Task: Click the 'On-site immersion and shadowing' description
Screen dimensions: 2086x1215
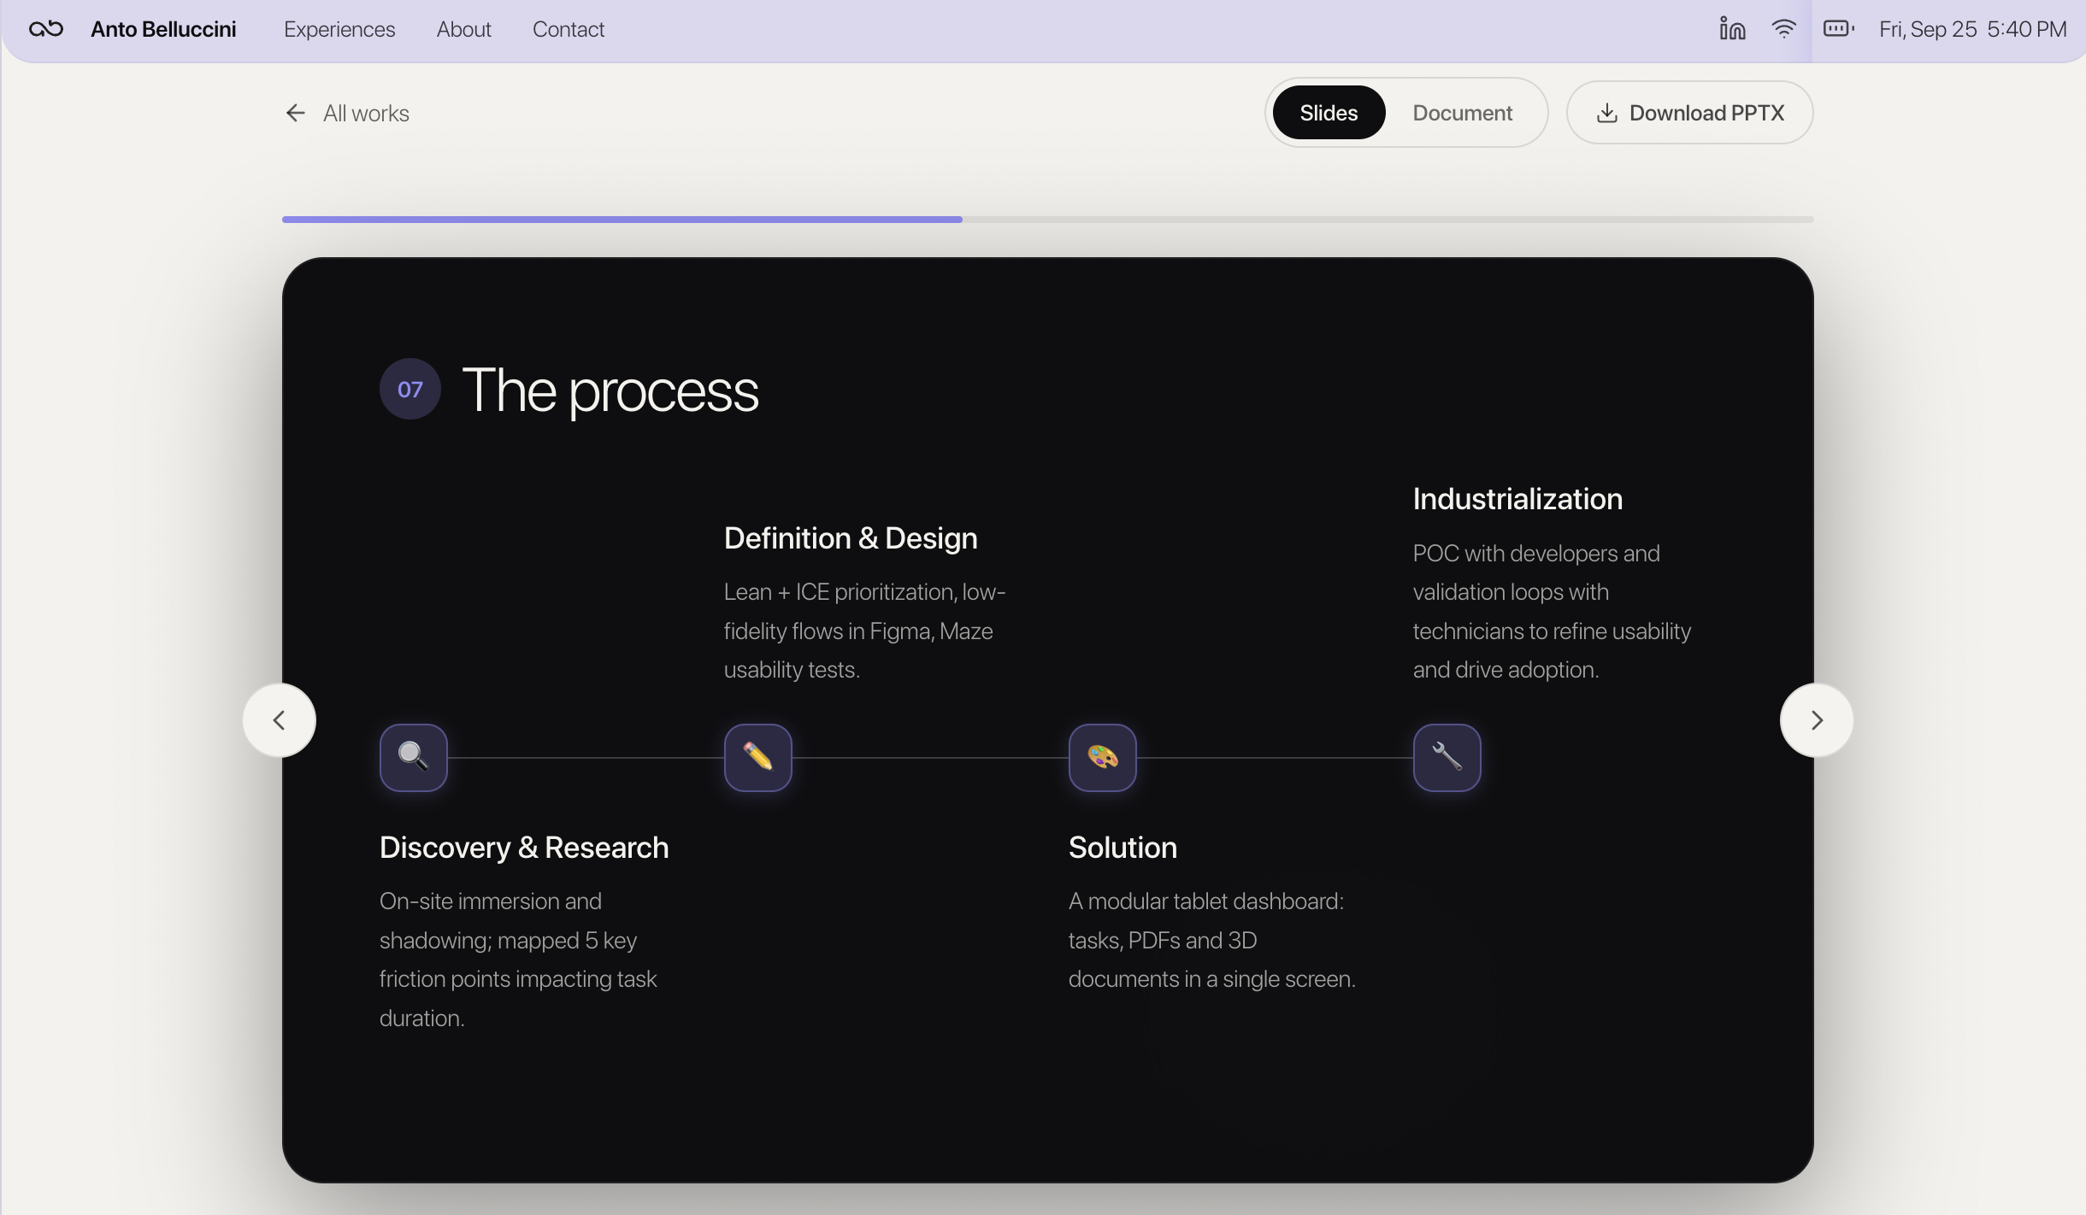Action: [518, 960]
